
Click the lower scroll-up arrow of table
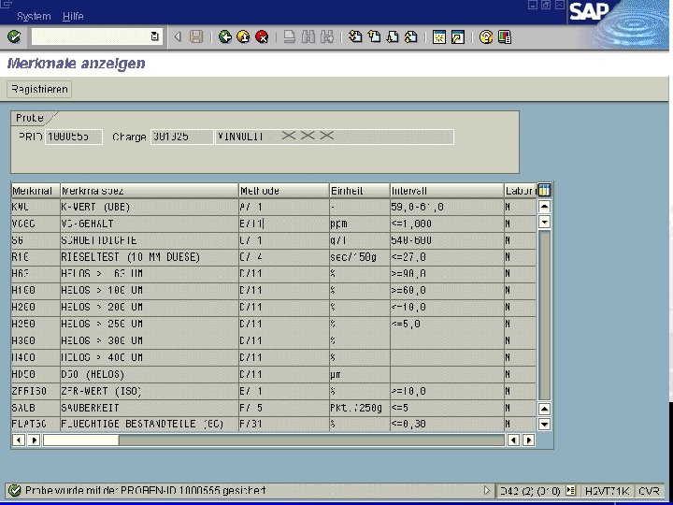click(544, 409)
